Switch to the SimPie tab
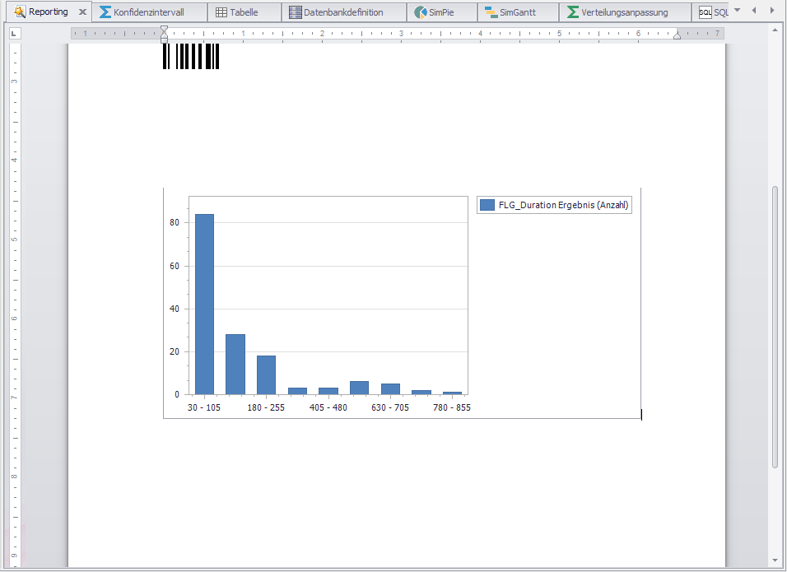 [442, 12]
